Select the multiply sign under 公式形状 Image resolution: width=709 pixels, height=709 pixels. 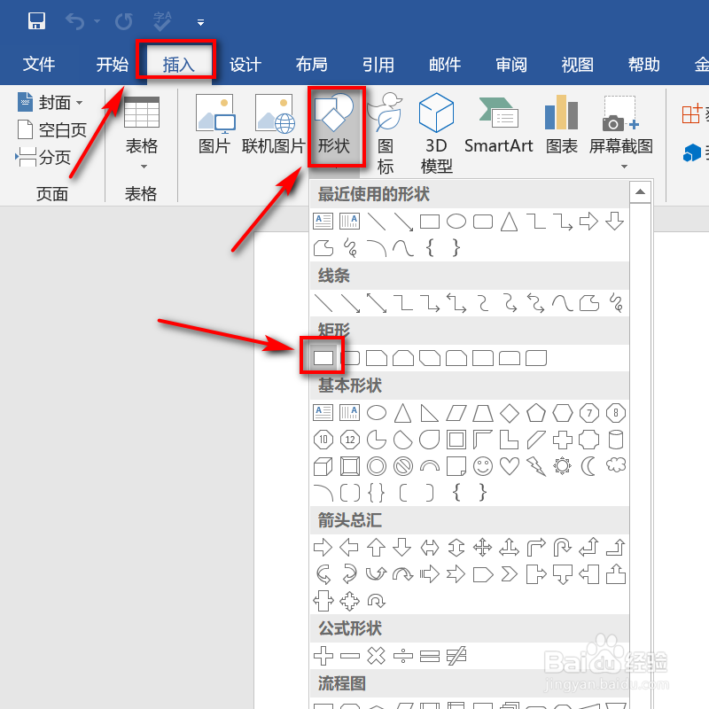pos(376,656)
